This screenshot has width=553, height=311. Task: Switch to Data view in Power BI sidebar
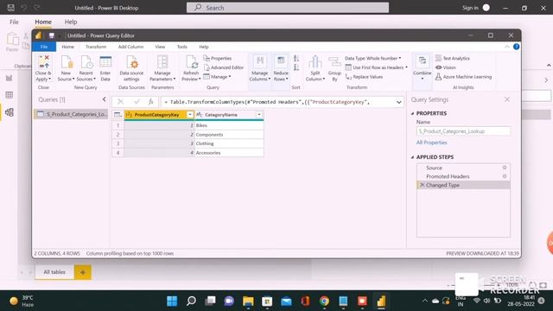[10, 95]
